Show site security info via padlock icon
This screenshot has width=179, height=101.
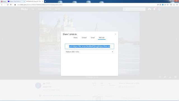[x=15, y=5]
